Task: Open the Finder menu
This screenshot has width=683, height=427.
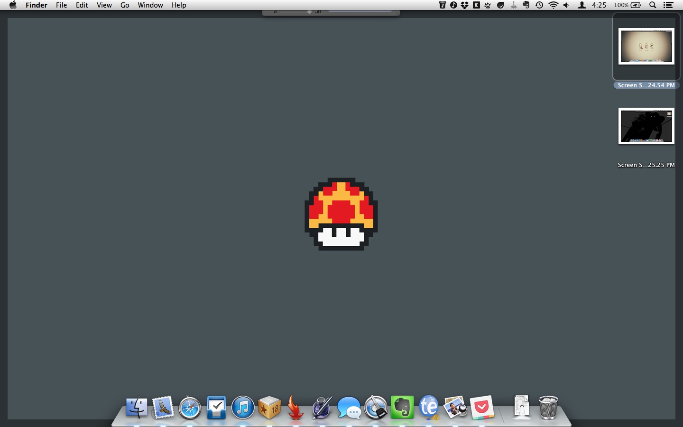Action: point(37,5)
